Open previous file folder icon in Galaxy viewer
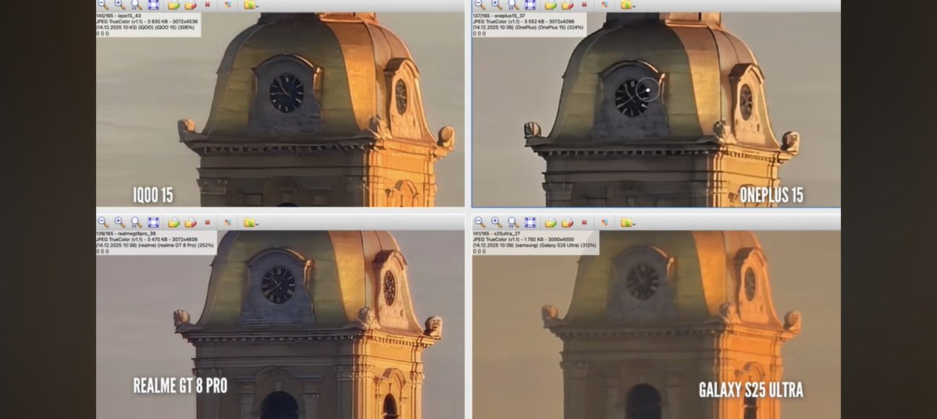 (550, 222)
